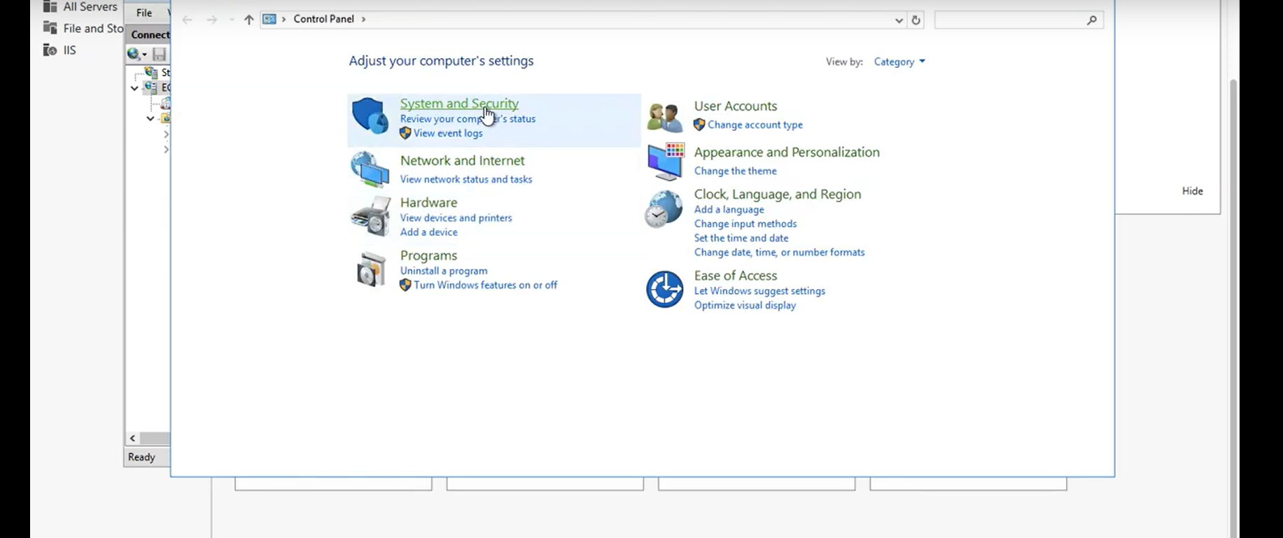Click shield icon beside View event logs

coord(405,133)
